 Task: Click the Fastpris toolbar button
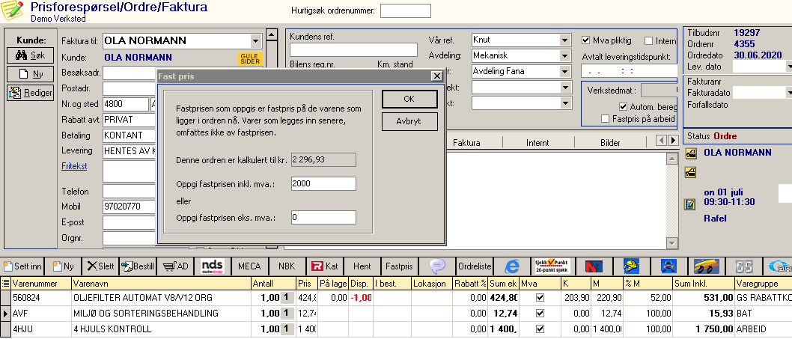pos(399,266)
